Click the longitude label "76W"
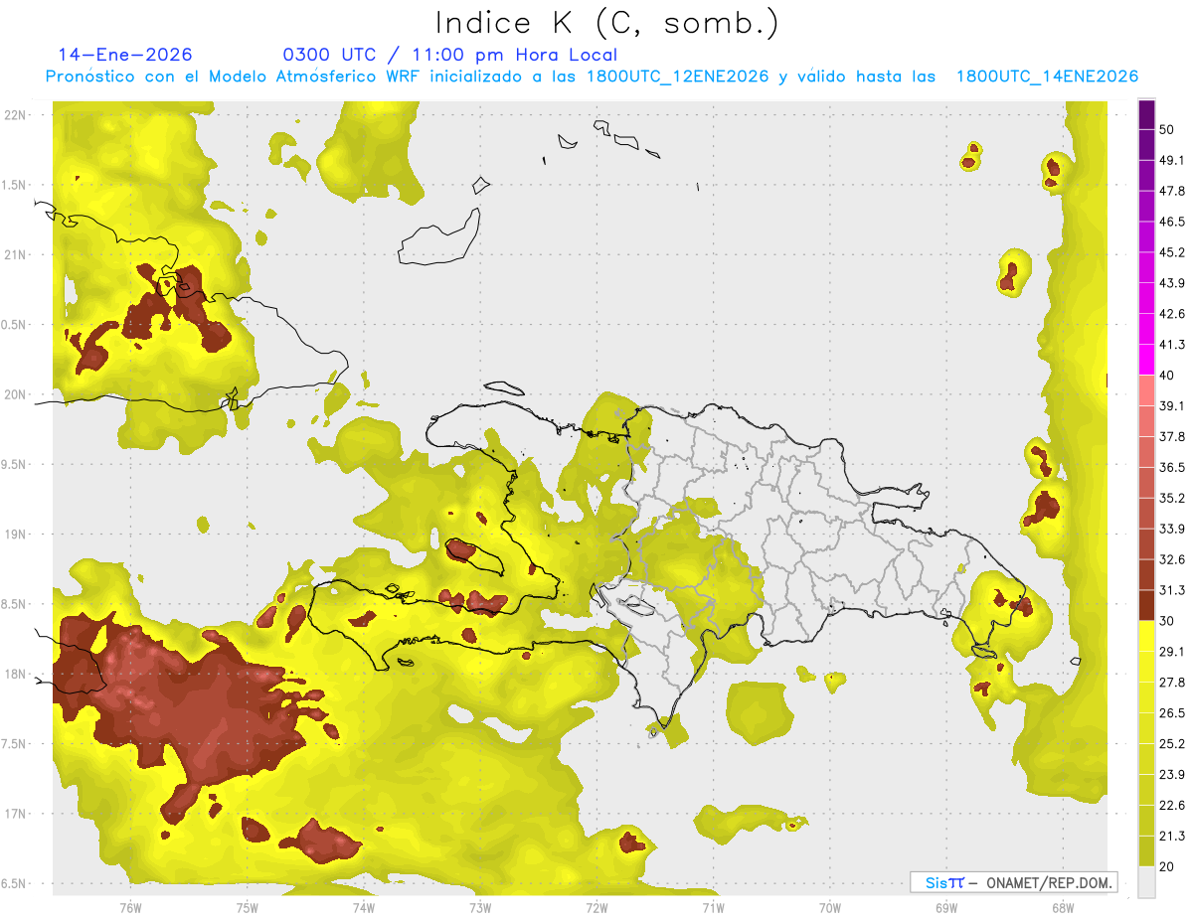Viewport: 1193px width, 921px height. pyautogui.click(x=130, y=908)
